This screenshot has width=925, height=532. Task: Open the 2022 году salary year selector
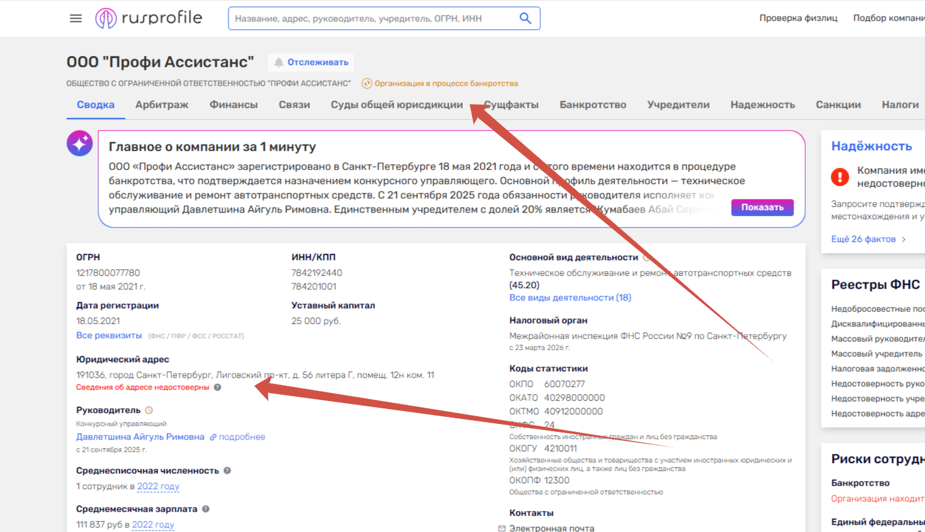(153, 525)
